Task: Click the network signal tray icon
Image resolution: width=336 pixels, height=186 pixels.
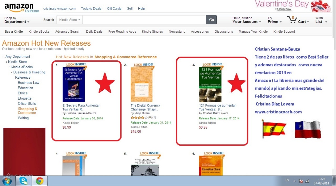Action: click(307, 181)
